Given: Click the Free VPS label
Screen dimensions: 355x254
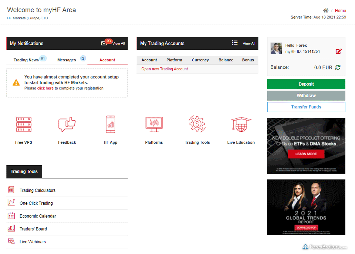Looking at the screenshot, I should pyautogui.click(x=24, y=142).
